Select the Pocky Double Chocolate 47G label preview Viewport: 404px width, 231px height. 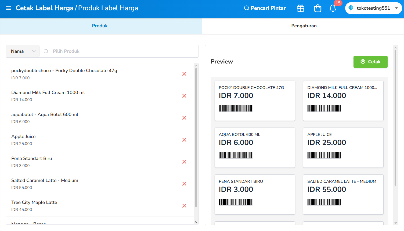coord(255,101)
